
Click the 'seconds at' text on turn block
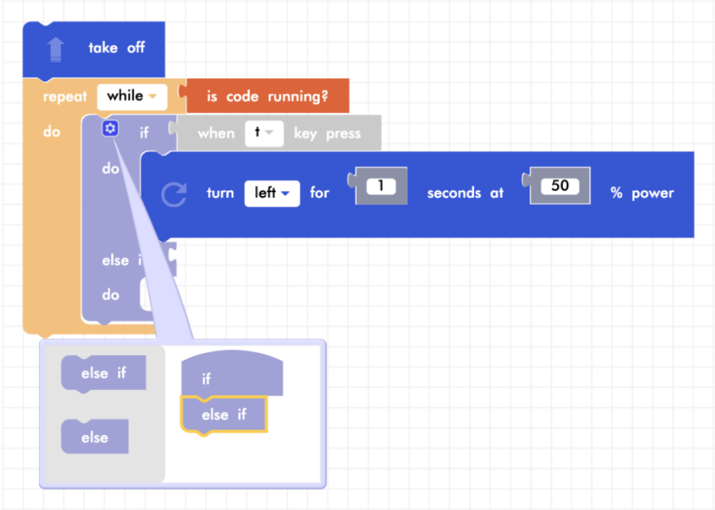pyautogui.click(x=465, y=193)
